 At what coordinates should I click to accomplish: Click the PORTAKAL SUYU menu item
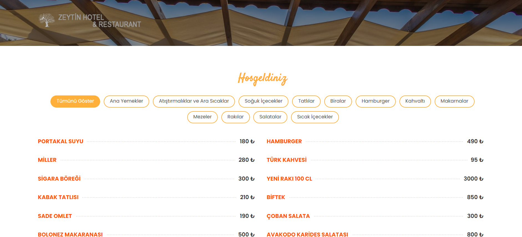pos(60,141)
